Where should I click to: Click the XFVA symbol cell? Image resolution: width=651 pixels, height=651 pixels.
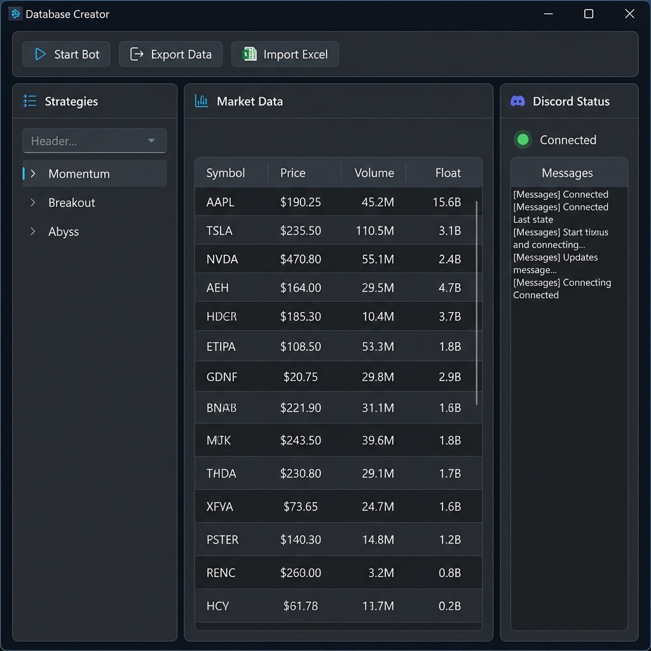219,507
